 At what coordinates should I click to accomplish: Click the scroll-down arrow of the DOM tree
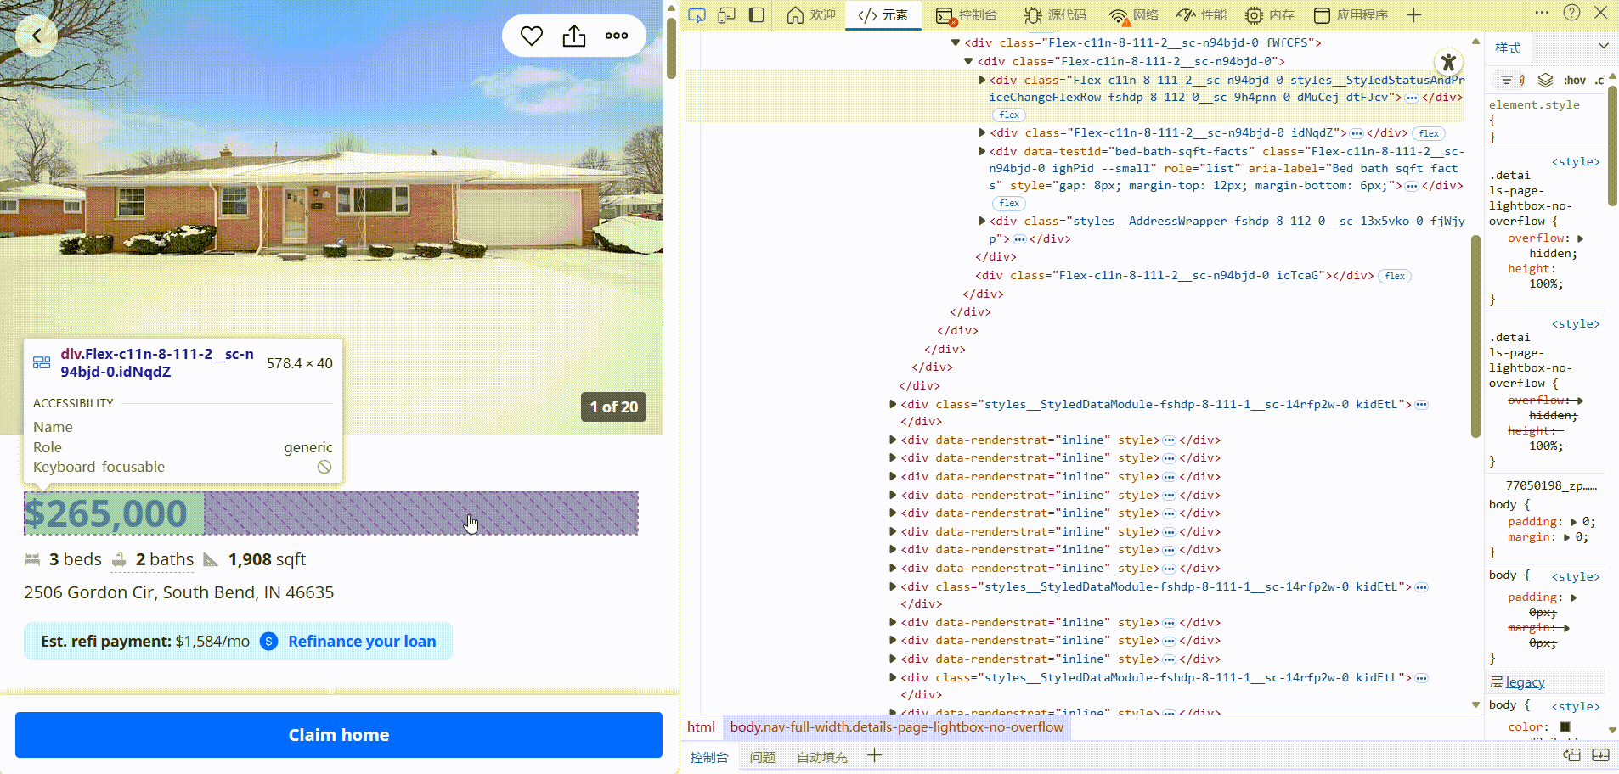click(x=1475, y=704)
